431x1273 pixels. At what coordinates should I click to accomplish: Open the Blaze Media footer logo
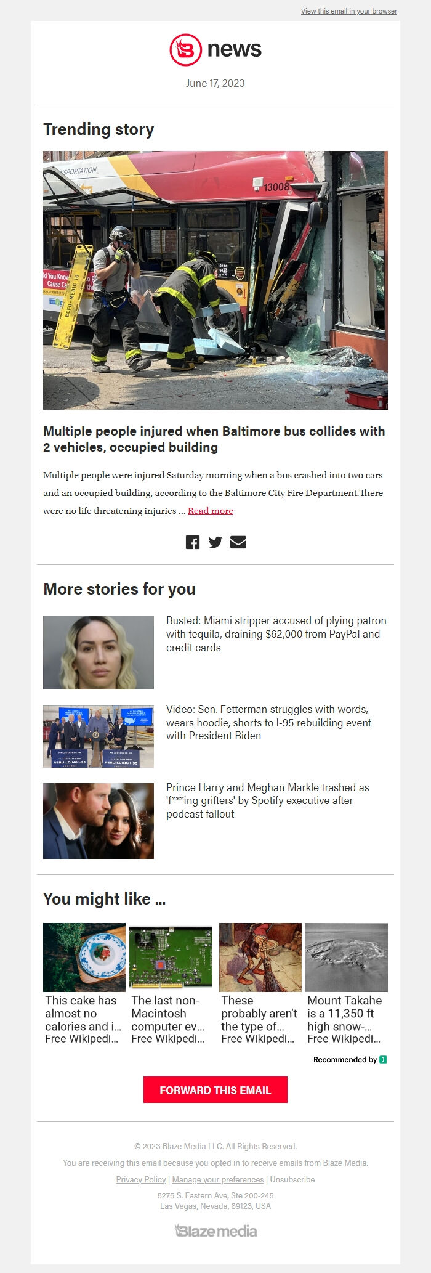coord(216,1231)
